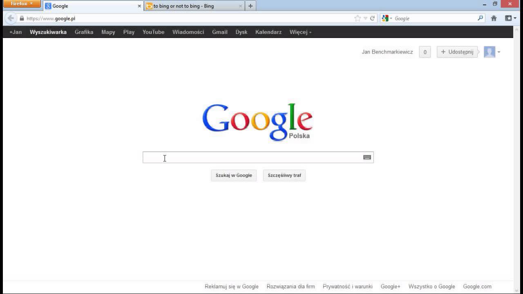Switch to the Google tab
Screen dimensions: 523x294
point(93,6)
